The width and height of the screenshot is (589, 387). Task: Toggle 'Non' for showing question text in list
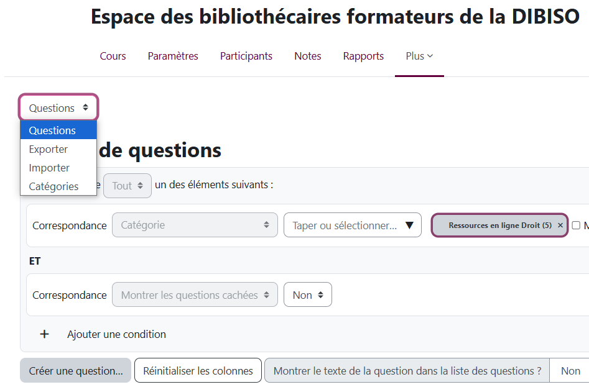point(570,370)
